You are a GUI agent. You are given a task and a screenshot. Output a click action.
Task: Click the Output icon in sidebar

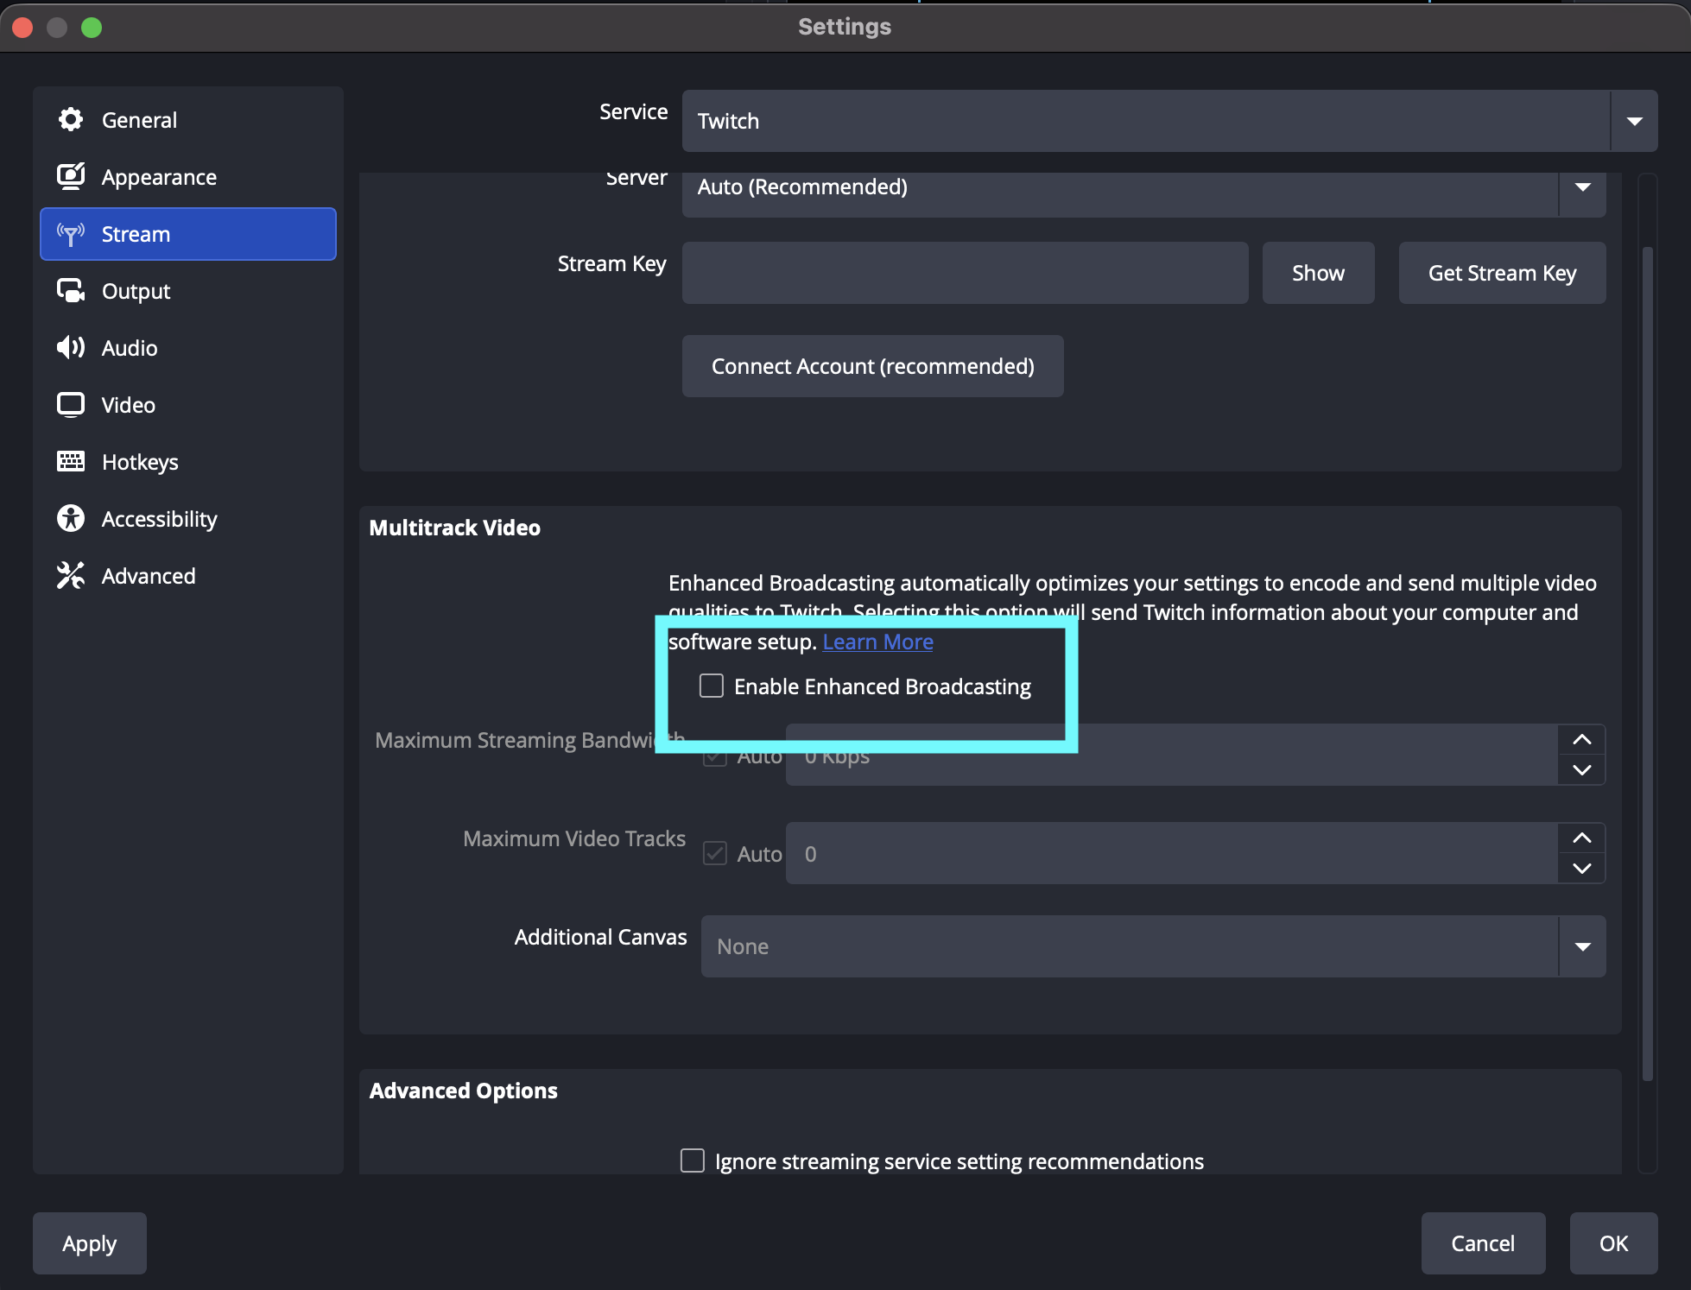pos(71,290)
